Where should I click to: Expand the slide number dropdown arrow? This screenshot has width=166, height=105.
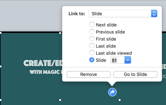pos(128,60)
